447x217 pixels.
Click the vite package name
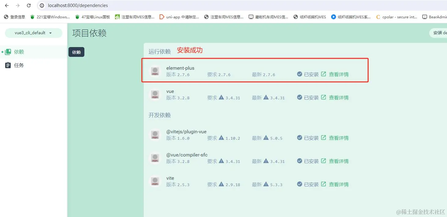point(170,178)
